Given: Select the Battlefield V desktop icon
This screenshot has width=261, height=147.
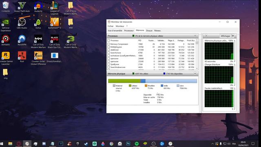Looking at the screenshot, I should [x=54, y=24].
